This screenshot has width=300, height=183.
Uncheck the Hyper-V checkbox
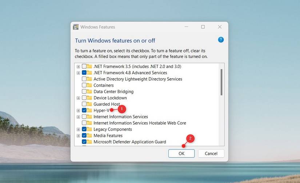[x=84, y=110]
